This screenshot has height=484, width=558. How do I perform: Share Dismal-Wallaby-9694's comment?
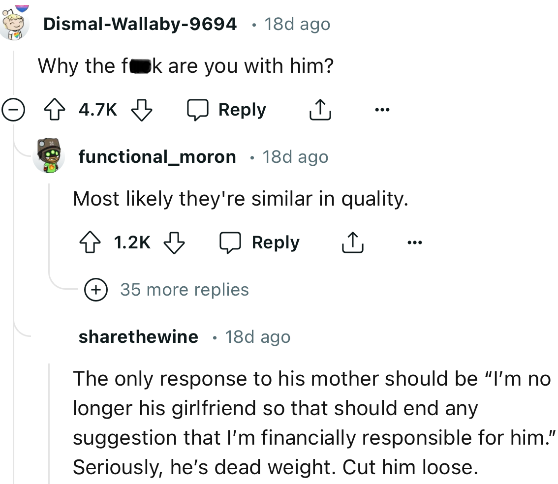(320, 110)
